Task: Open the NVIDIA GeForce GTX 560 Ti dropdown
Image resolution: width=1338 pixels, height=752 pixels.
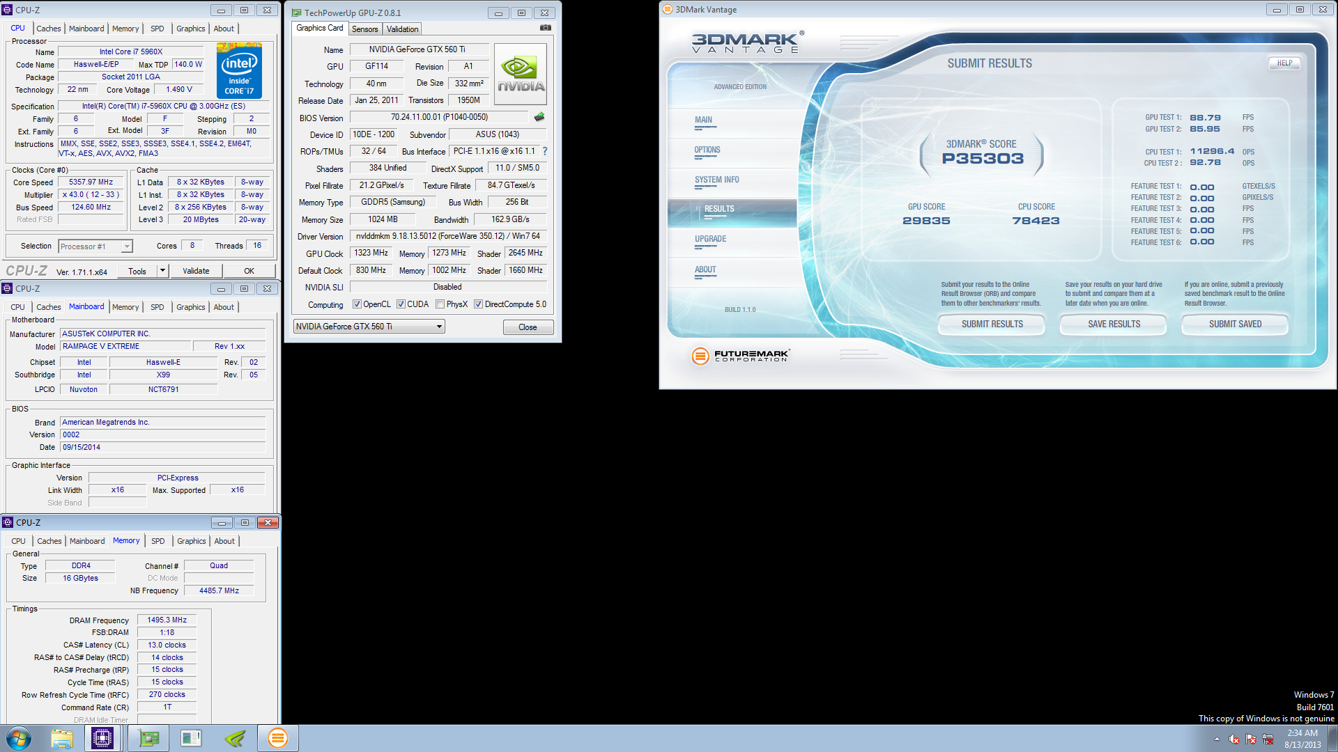Action: pos(369,327)
